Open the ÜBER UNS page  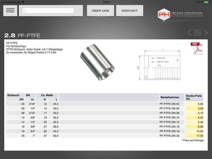[x=100, y=11]
